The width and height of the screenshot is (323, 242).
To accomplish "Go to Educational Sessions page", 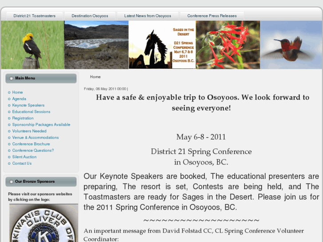I will [x=31, y=111].
